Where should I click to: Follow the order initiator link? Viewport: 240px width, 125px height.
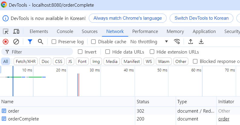point(224,119)
